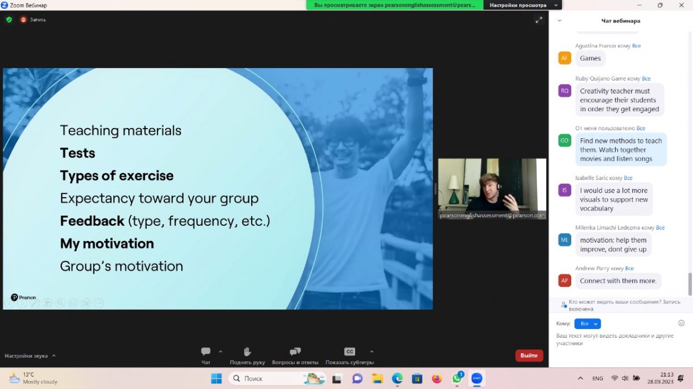693x389 pixels.
Task: Expand Audio Settings (Настройки звука) menu
Action: (x=30, y=356)
